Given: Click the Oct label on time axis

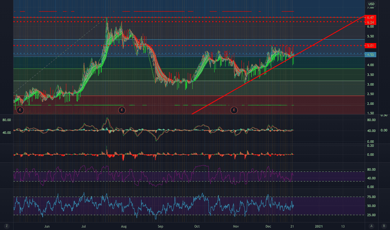Looking at the screenshot, I should [197, 226].
